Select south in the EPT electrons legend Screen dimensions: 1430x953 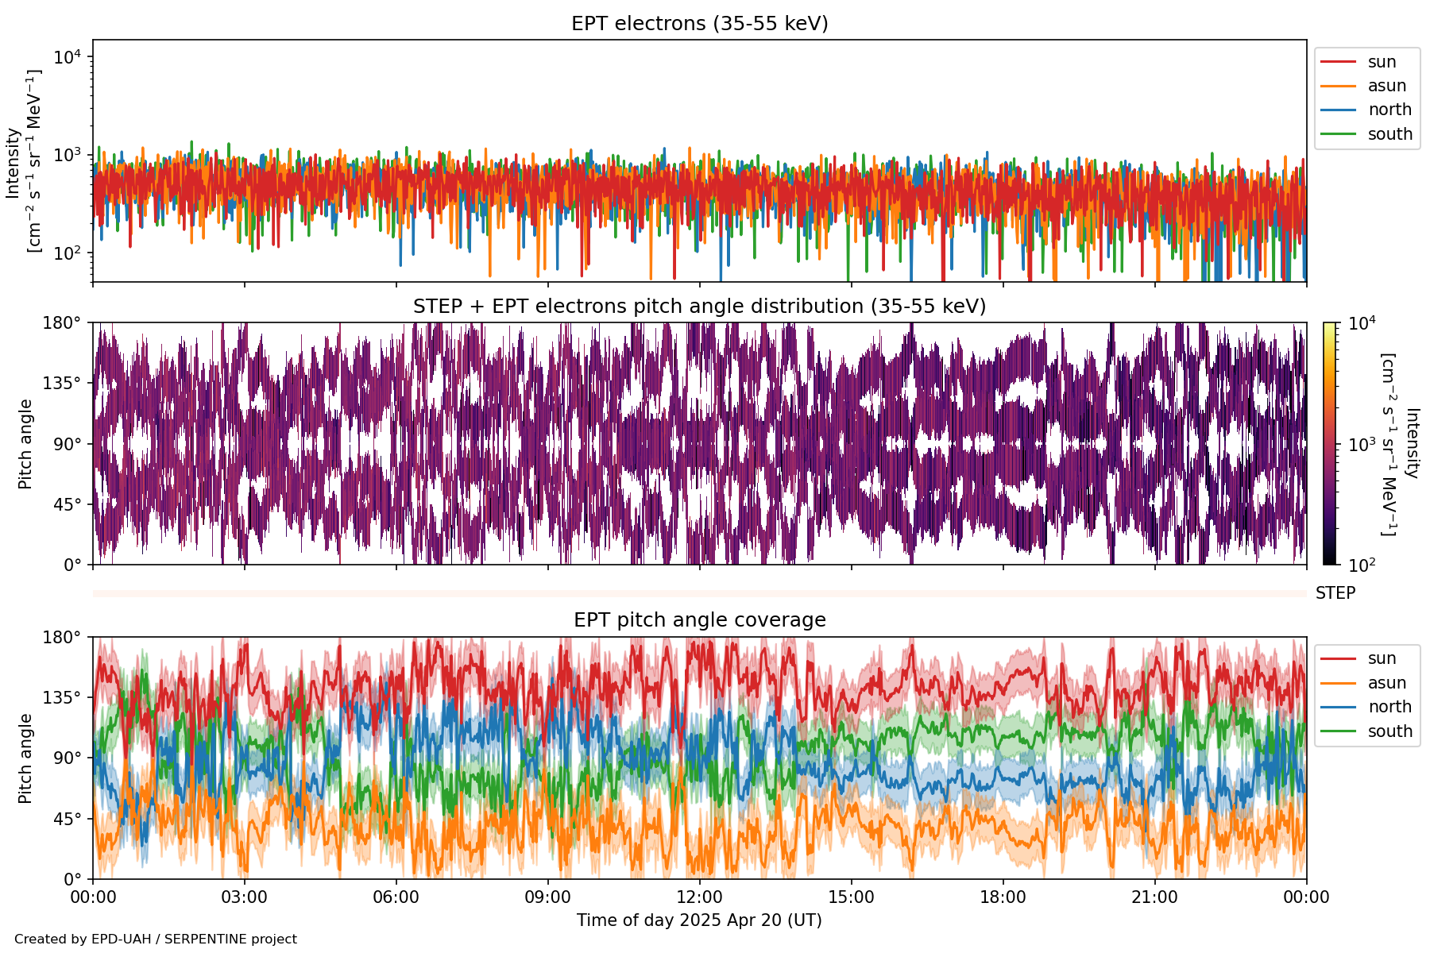pyautogui.click(x=1389, y=134)
